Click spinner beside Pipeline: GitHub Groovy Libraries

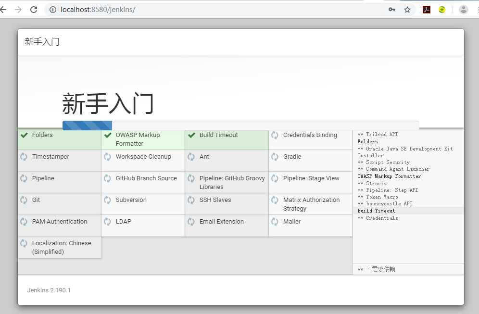191,178
